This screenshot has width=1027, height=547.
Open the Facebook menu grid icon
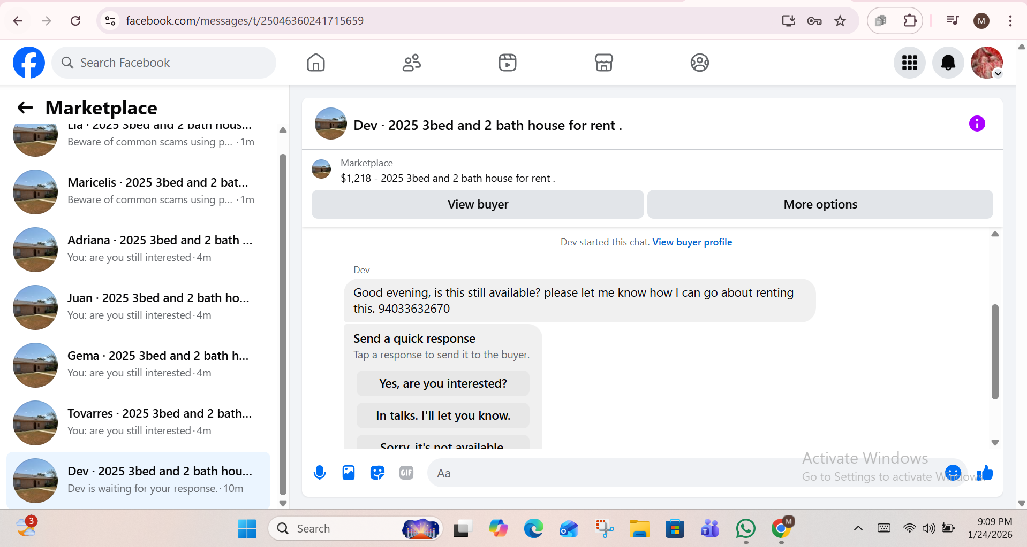click(x=910, y=63)
